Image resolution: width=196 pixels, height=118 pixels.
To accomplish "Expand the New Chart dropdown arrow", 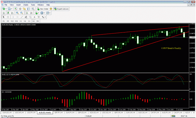I will point(6,9).
